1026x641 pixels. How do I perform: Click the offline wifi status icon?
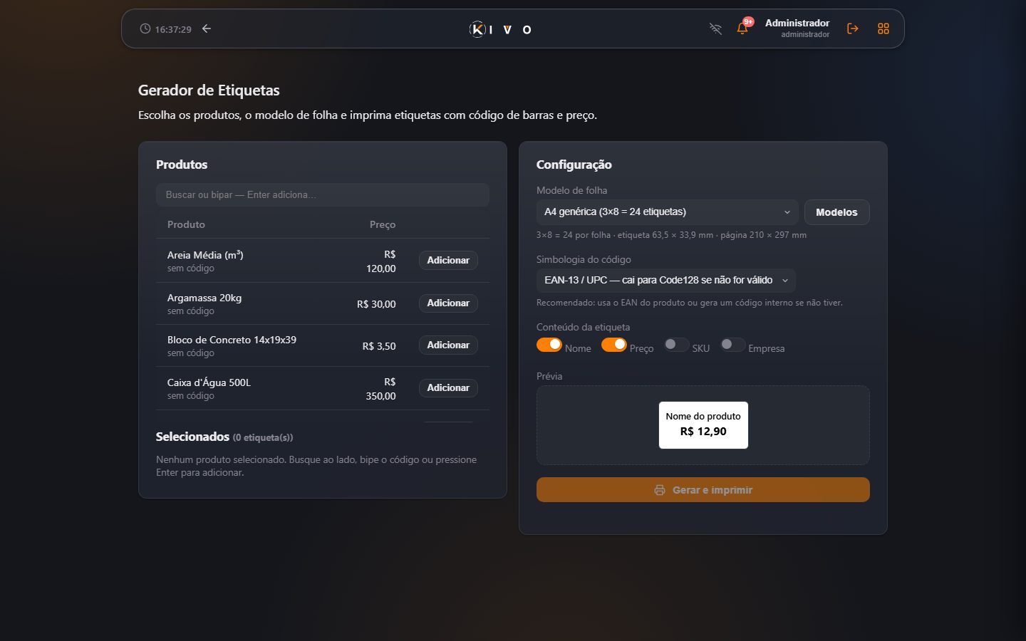click(715, 28)
